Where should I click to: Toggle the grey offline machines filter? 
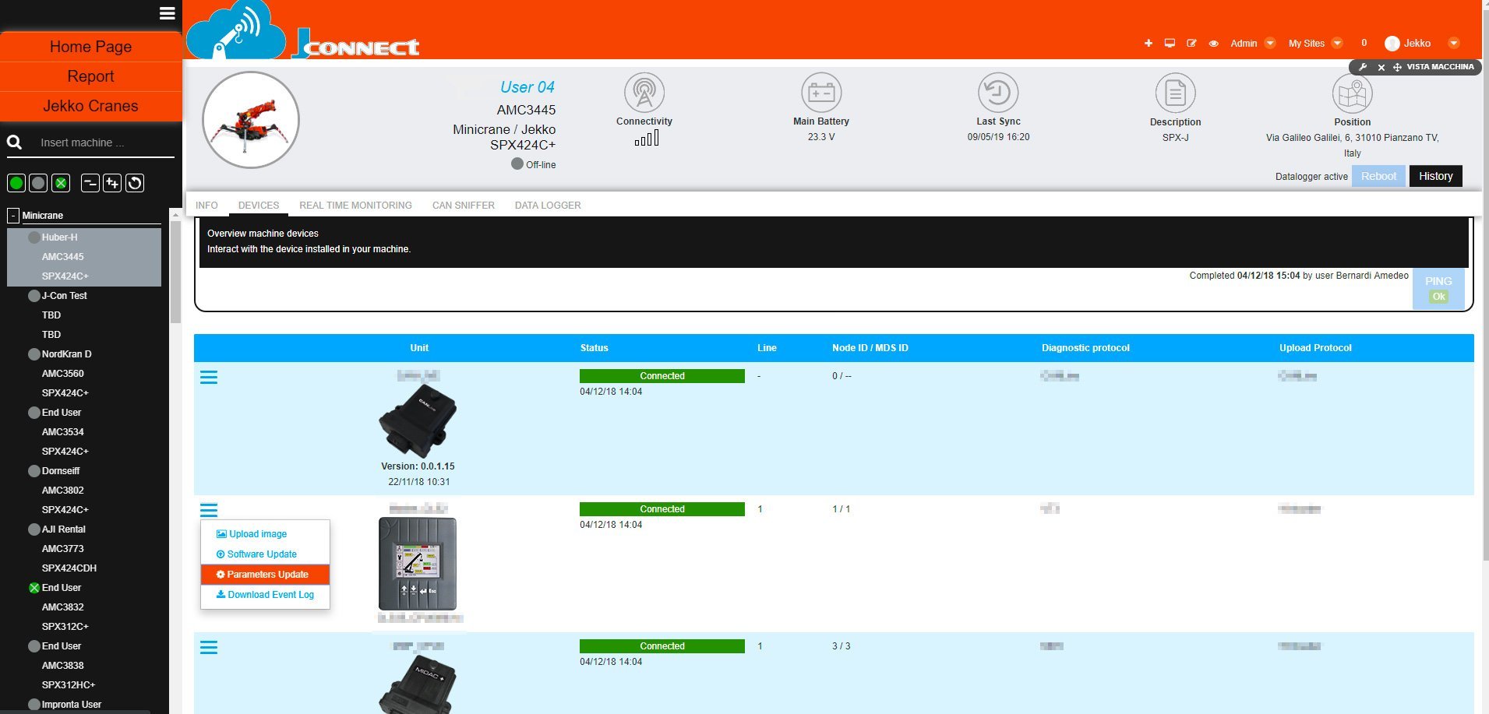38,183
